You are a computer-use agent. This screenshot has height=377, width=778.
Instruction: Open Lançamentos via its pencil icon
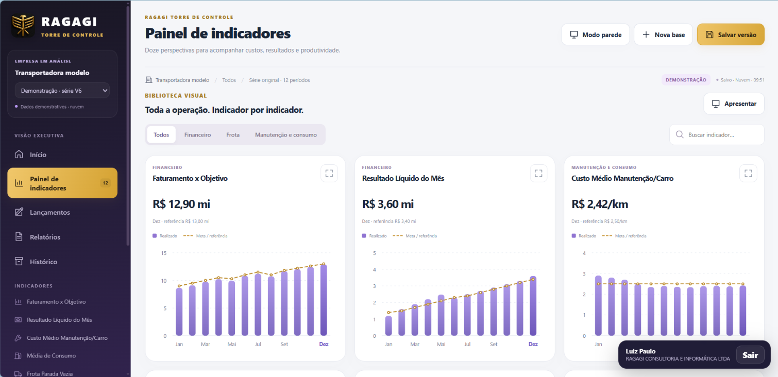point(19,212)
